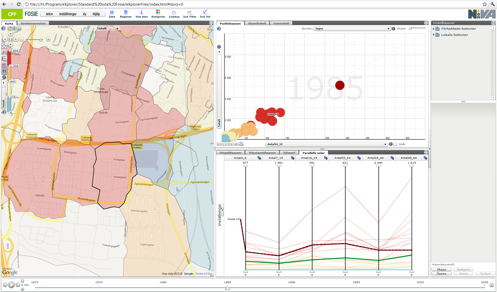Open the Storlek dropdown
Image resolution: width=497 pixels, height=292 pixels.
pyautogui.click(x=352, y=29)
